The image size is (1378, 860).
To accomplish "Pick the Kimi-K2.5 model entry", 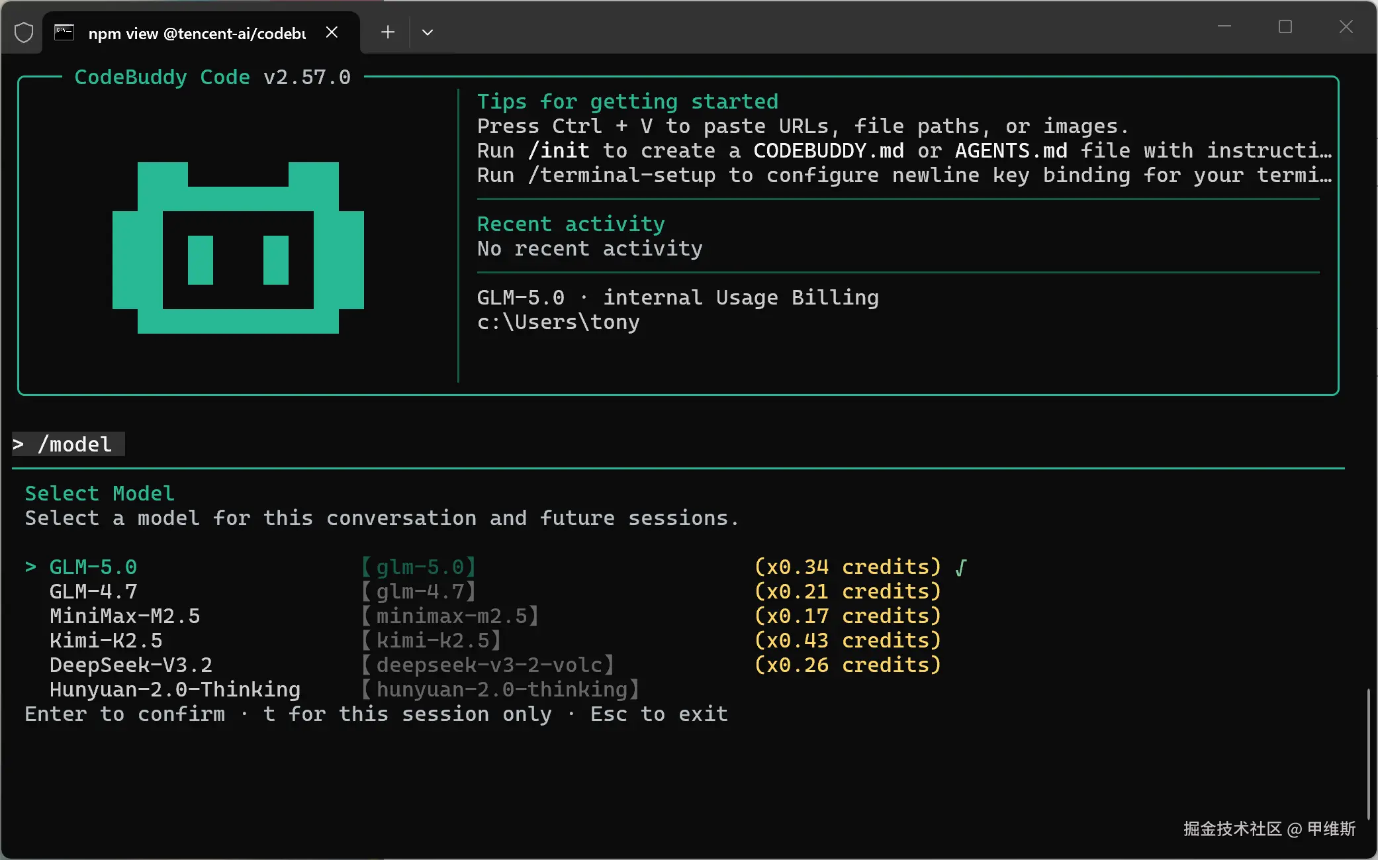I will [x=106, y=641].
